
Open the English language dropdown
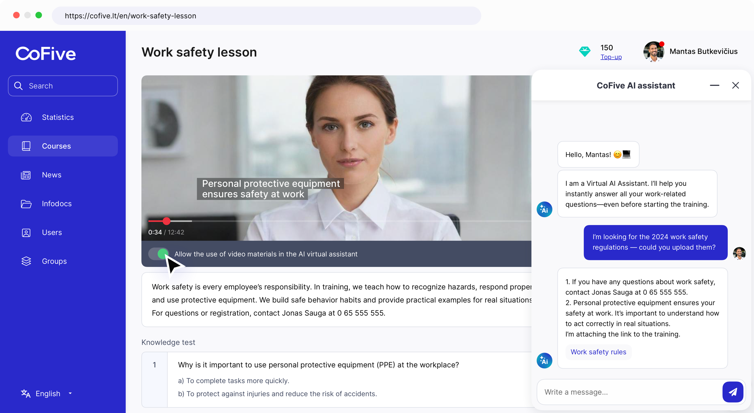click(48, 394)
